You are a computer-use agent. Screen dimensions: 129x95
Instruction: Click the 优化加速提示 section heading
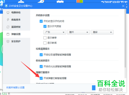43,61
